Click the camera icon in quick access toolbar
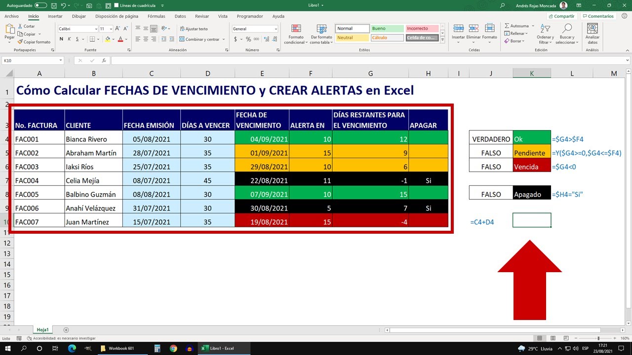This screenshot has height=355, width=632. click(89, 5)
